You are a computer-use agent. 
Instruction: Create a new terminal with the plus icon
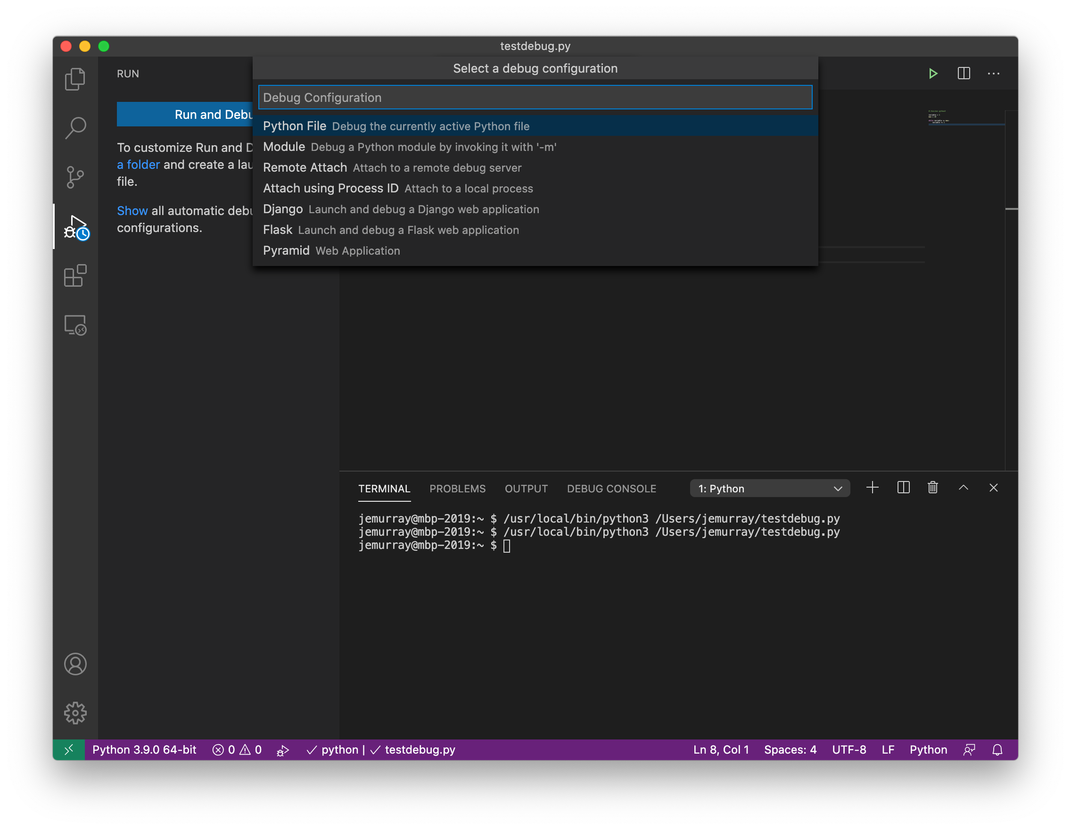pyautogui.click(x=873, y=488)
